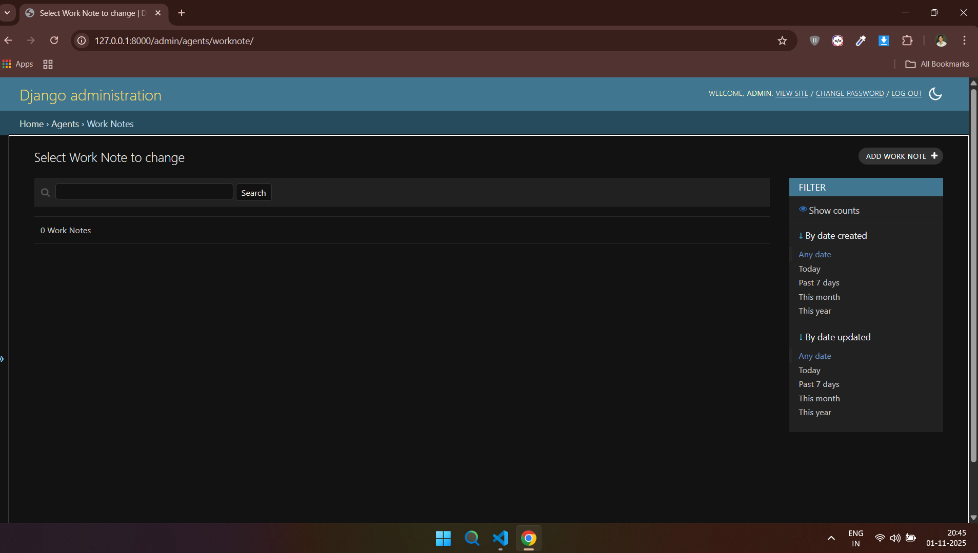Screen dimensions: 978x553
Task: Open the color picker eyedropper extension
Action: point(861,41)
